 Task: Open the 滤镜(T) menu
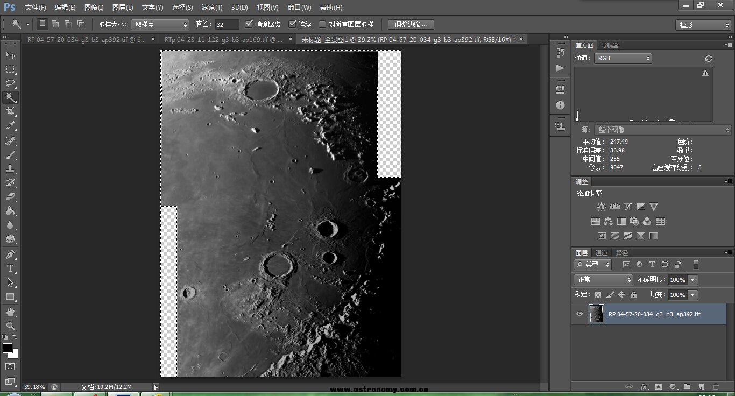click(x=212, y=8)
